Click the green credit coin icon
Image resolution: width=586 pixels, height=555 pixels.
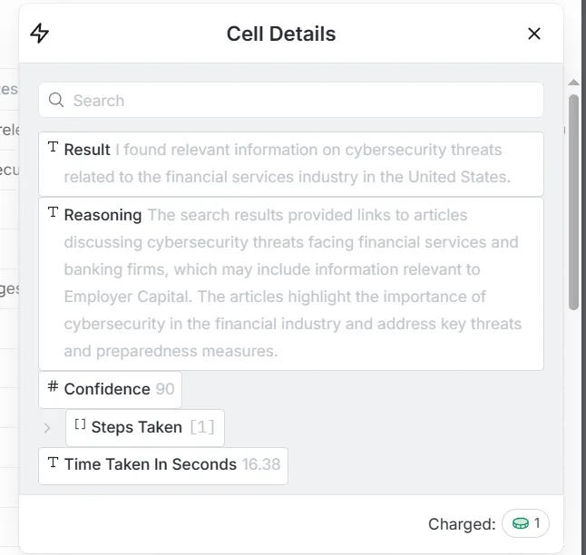521,523
